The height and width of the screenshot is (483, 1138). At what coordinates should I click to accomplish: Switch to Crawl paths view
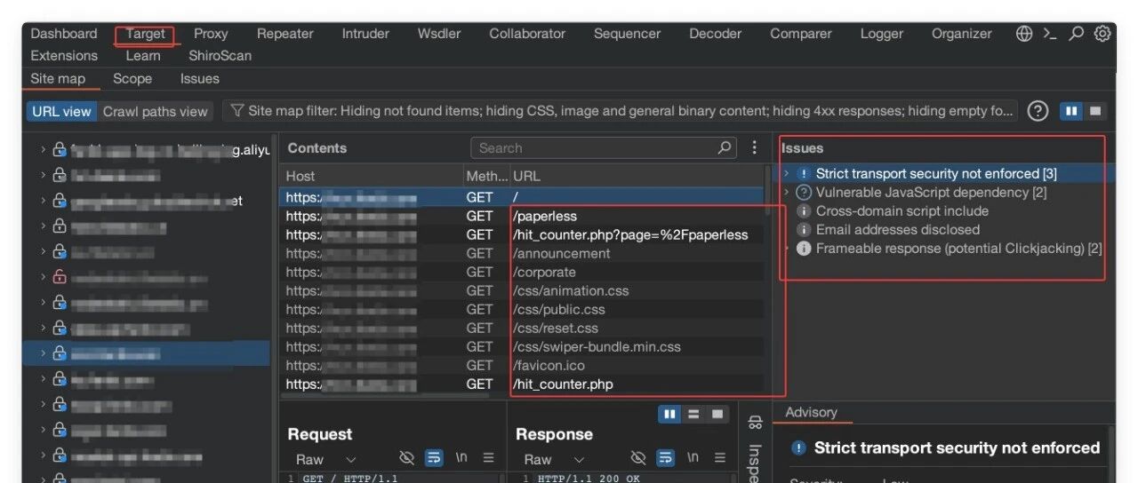[155, 111]
